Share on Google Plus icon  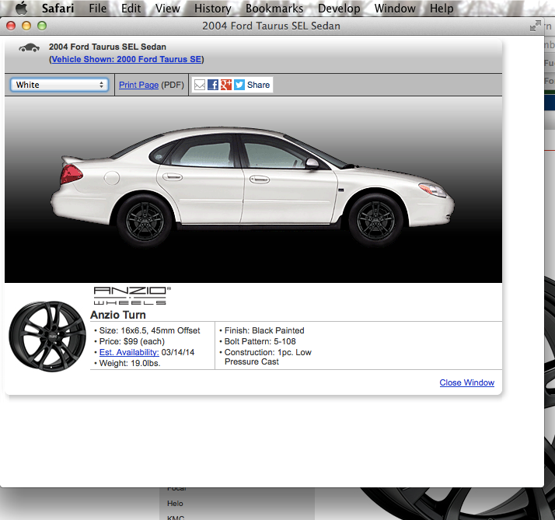coord(226,85)
